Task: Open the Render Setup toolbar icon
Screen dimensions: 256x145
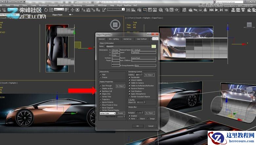Action: (167, 10)
